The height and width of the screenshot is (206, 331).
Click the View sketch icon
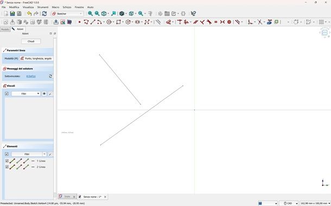click(63, 22)
